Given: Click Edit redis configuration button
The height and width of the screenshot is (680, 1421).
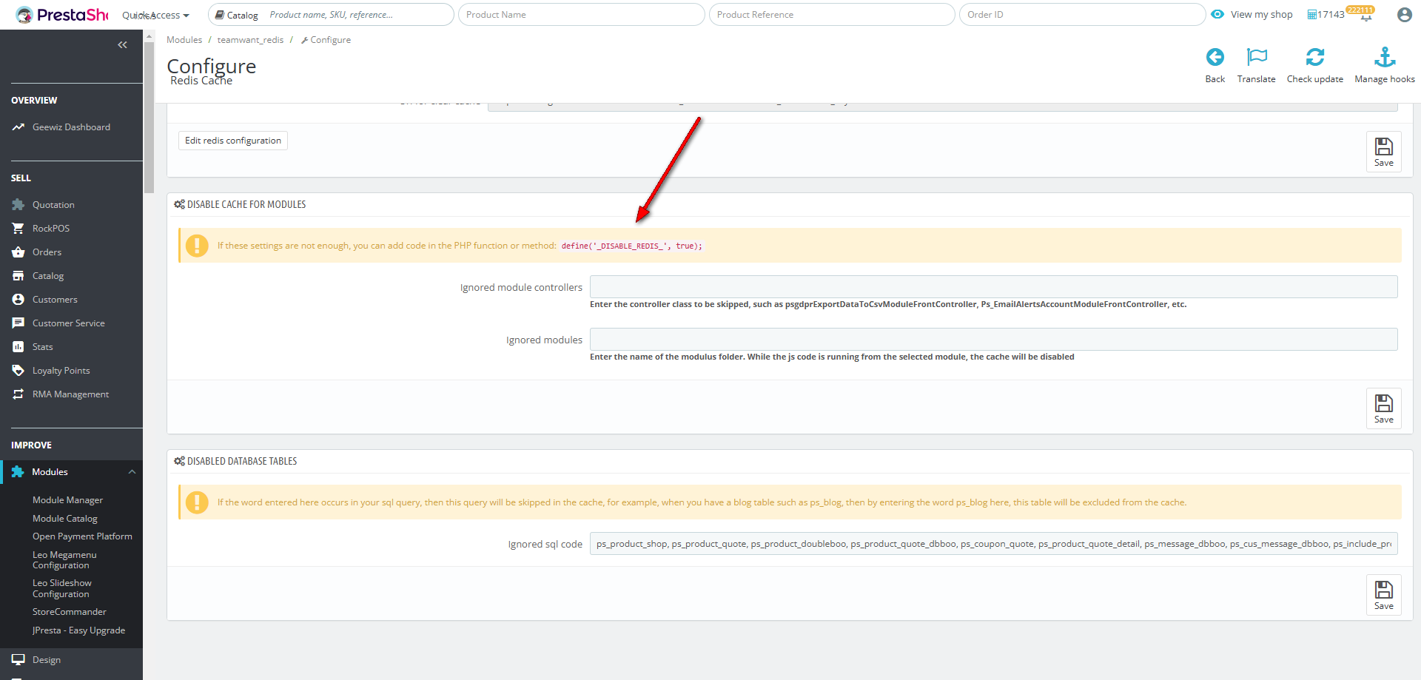Looking at the screenshot, I should 233,141.
